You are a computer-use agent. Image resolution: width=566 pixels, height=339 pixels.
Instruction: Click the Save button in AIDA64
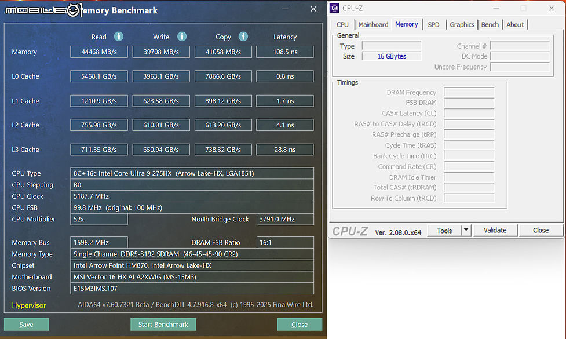[x=26, y=324]
